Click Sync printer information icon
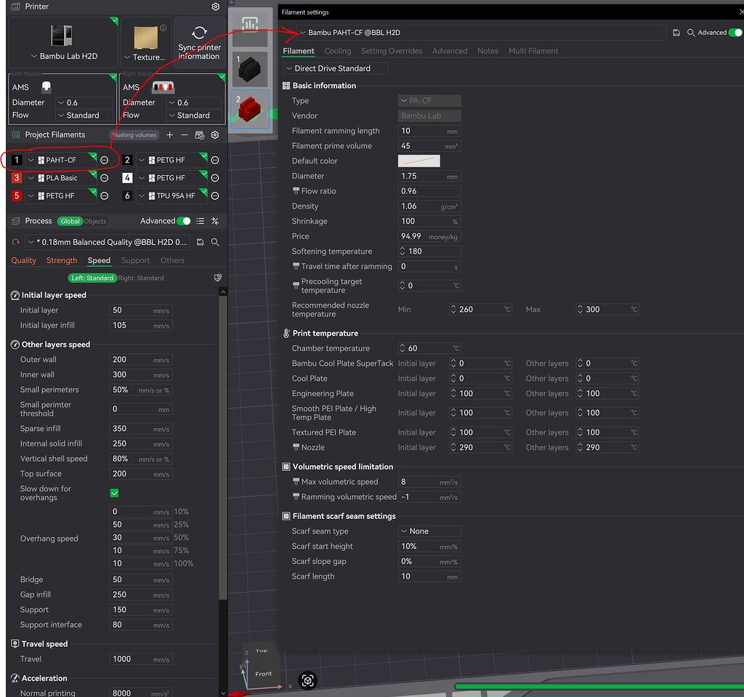Image resolution: width=744 pixels, height=697 pixels. pos(199,33)
